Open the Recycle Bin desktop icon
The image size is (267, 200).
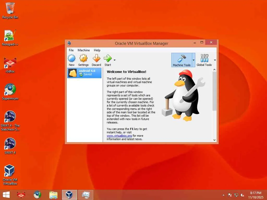(10, 10)
